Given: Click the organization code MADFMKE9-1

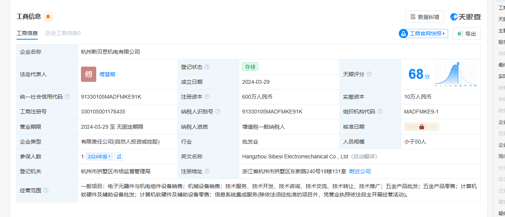Looking at the screenshot, I should point(421,112).
